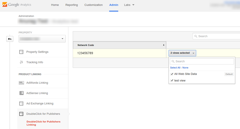Click the Administration heading text
The height and width of the screenshot is (129, 240).
pyautogui.click(x=26, y=16)
